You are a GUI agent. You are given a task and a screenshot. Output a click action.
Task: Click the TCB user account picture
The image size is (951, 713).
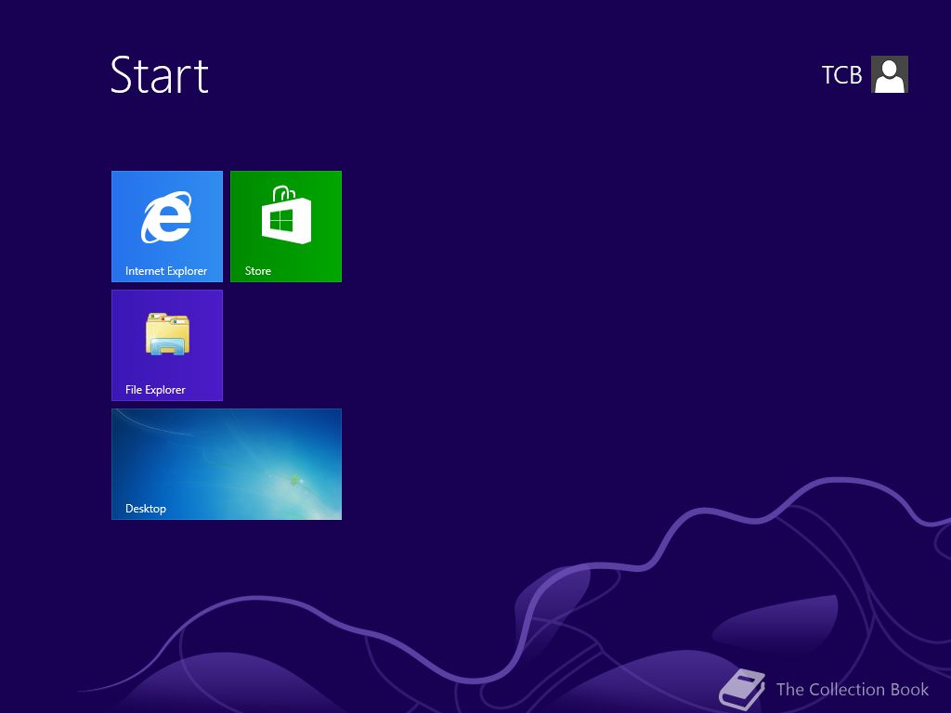pyautogui.click(x=889, y=74)
